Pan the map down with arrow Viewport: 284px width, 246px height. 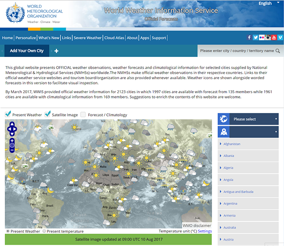pos(12,134)
